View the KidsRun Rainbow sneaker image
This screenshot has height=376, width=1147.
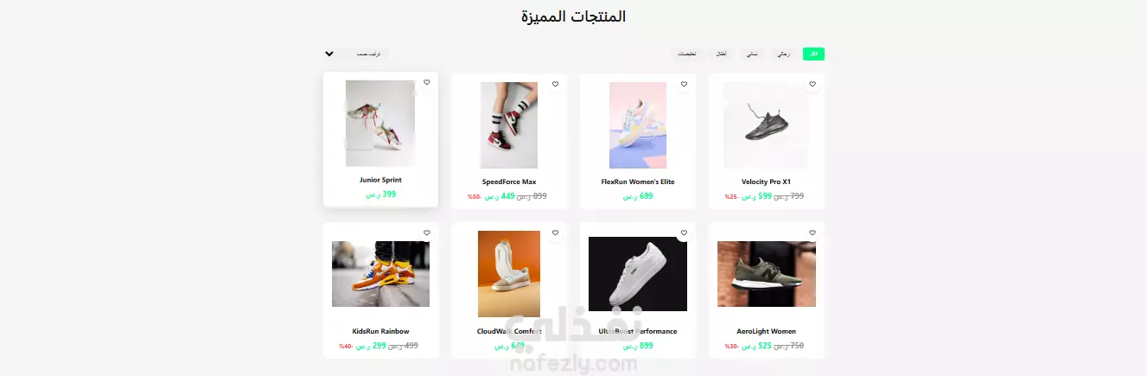(x=380, y=274)
